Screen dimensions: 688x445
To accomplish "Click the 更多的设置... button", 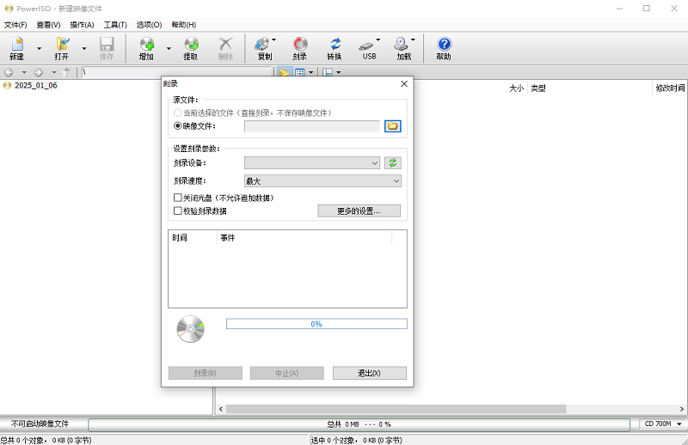I will coord(359,210).
